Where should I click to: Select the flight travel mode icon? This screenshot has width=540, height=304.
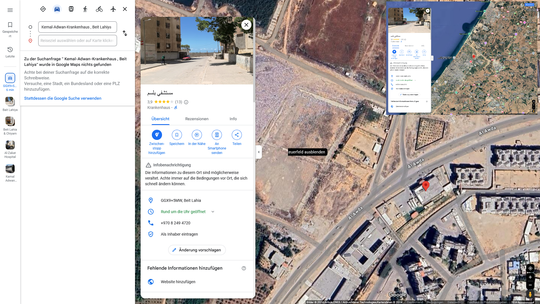coord(113,9)
